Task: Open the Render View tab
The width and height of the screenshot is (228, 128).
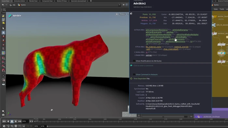Action: 33,1
